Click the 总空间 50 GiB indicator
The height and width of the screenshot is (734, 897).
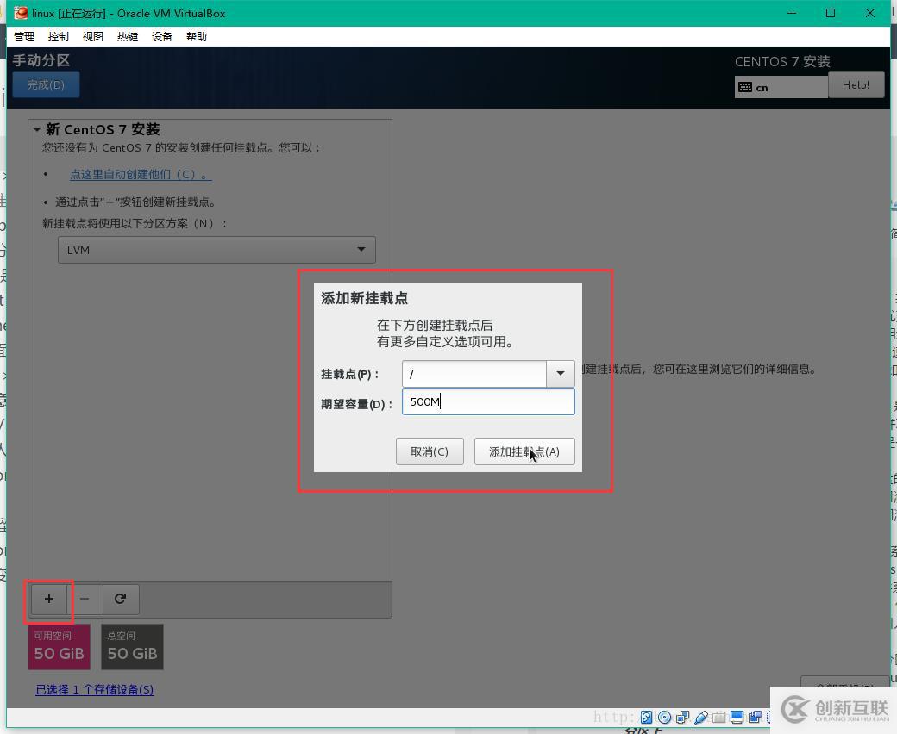(133, 647)
